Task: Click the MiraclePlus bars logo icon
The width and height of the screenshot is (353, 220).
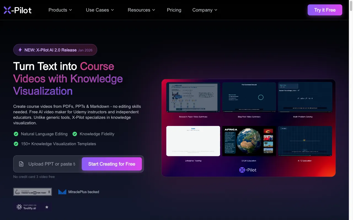Action: pos(62,192)
